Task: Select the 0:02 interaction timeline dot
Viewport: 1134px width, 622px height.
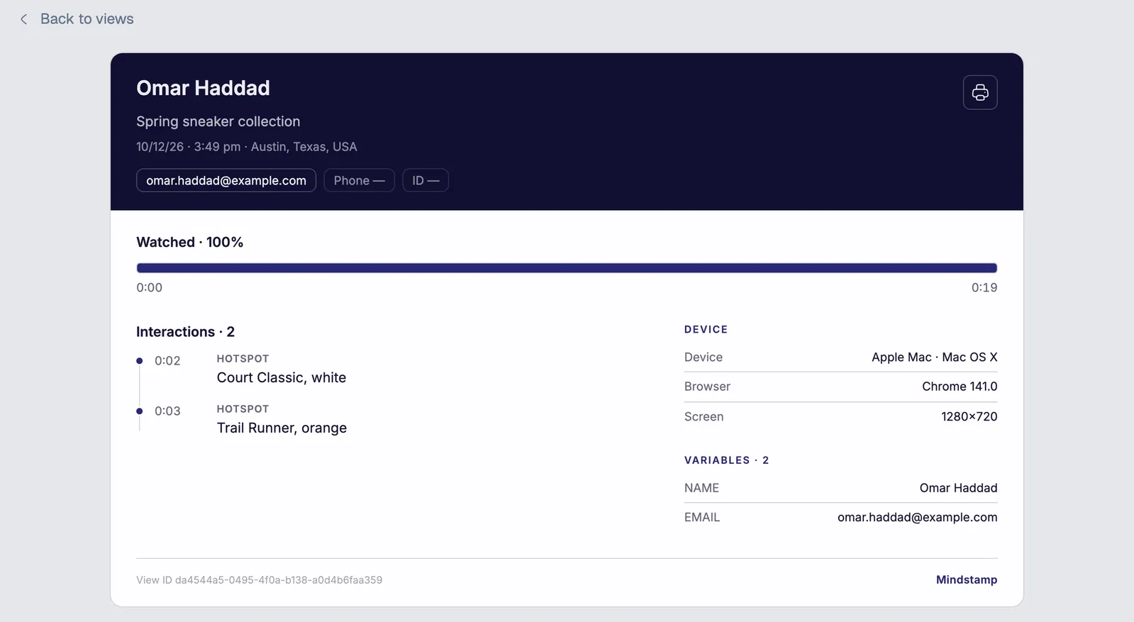Action: 140,361
